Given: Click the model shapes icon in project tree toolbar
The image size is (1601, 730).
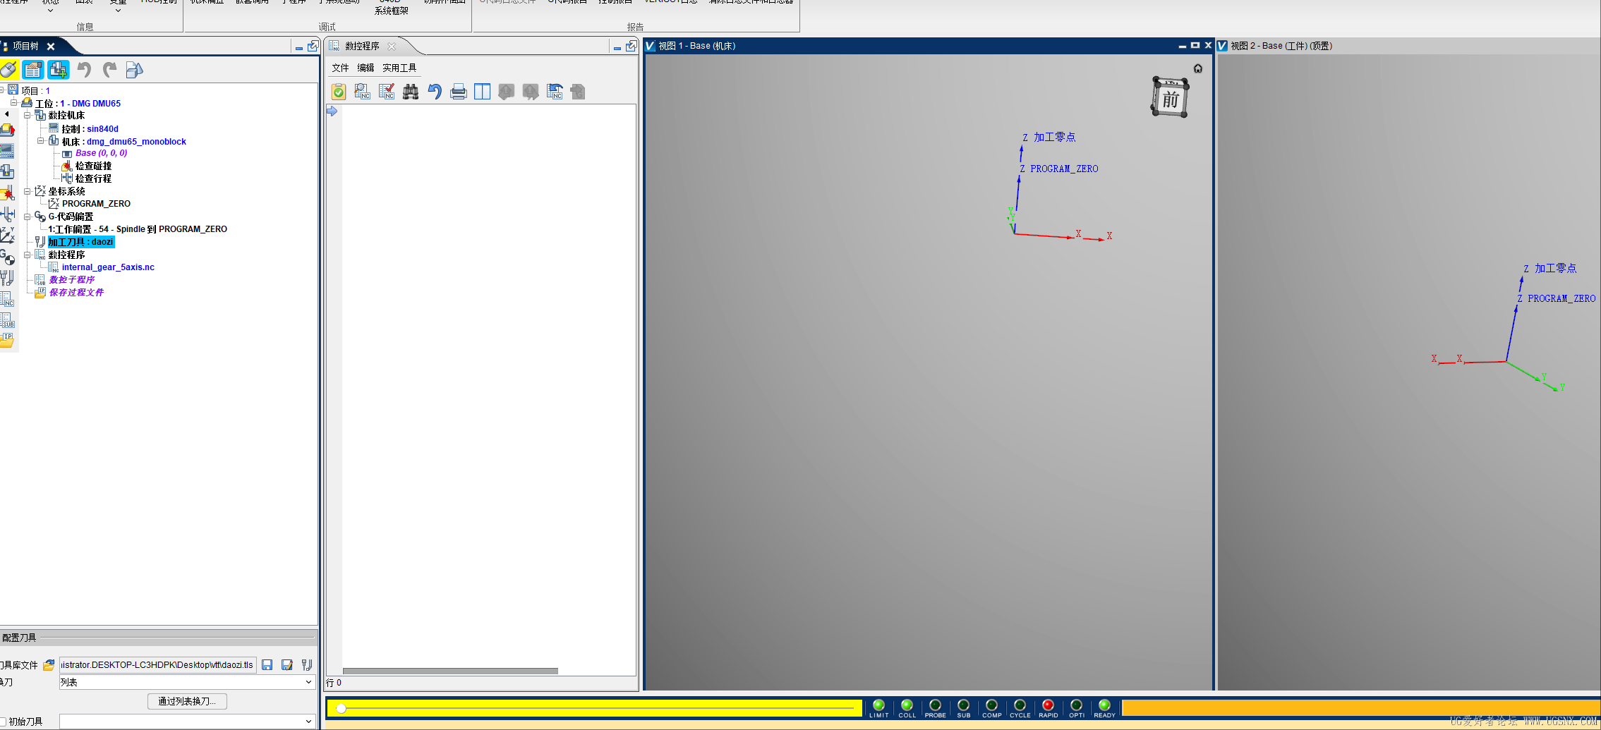Looking at the screenshot, I should coord(134,70).
